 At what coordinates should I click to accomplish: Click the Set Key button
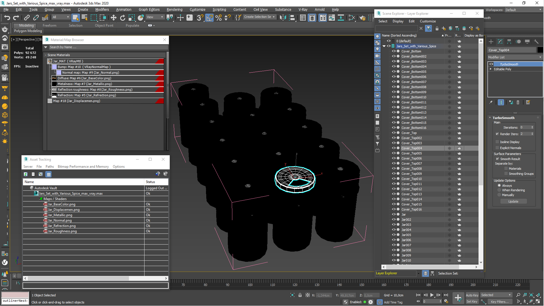[x=472, y=302]
